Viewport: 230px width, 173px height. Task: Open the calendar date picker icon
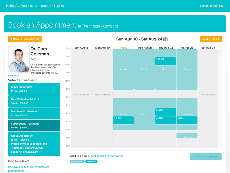[165, 39]
